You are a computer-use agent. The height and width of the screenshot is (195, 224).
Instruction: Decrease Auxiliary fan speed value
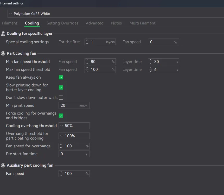click(61, 175)
